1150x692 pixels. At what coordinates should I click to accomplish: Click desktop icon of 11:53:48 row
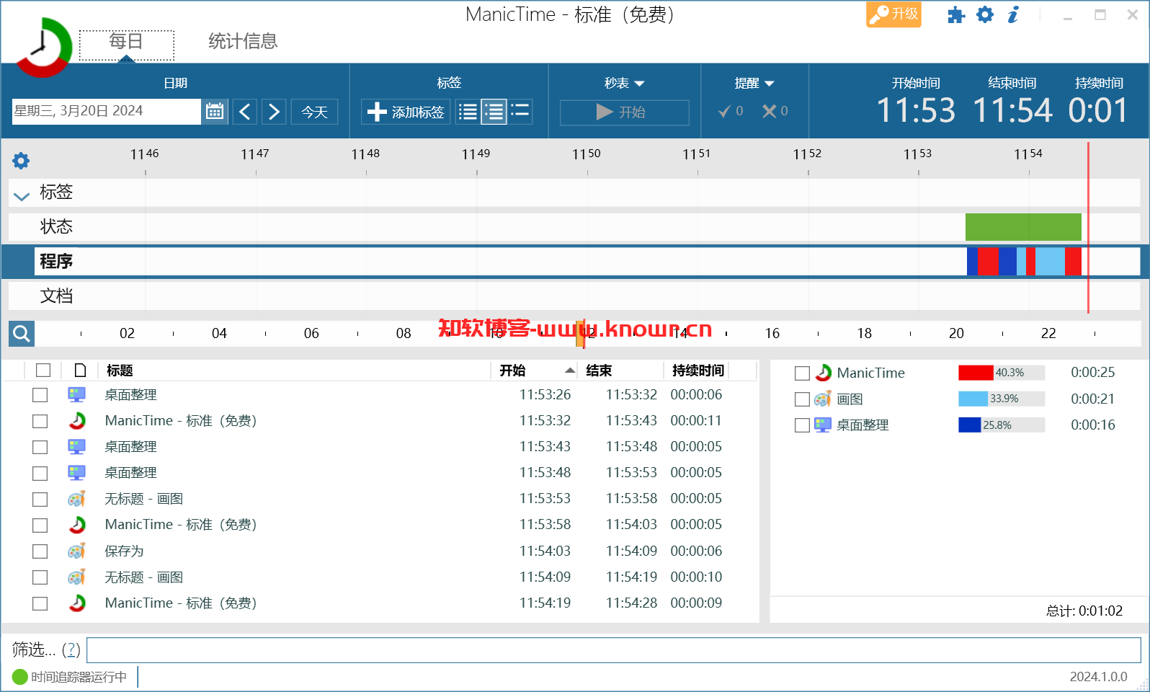click(76, 473)
